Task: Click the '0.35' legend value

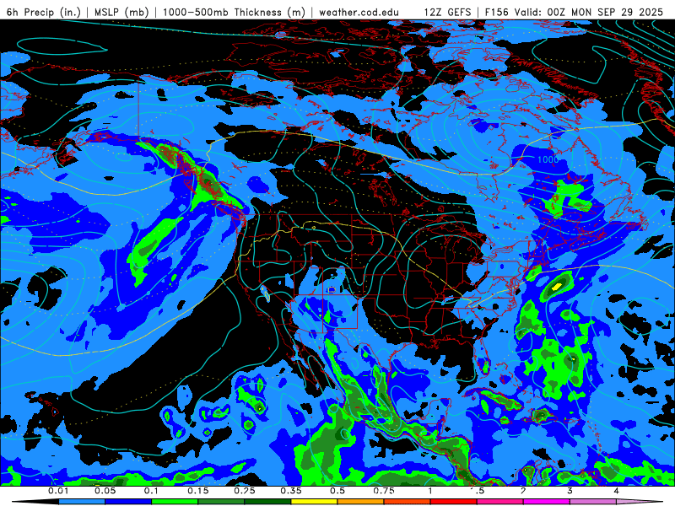Action: (291, 491)
